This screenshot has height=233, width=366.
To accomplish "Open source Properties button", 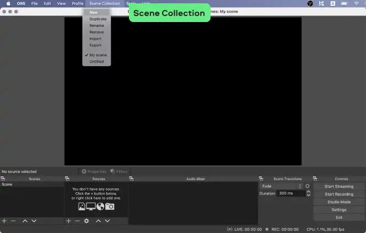I will pos(94,171).
